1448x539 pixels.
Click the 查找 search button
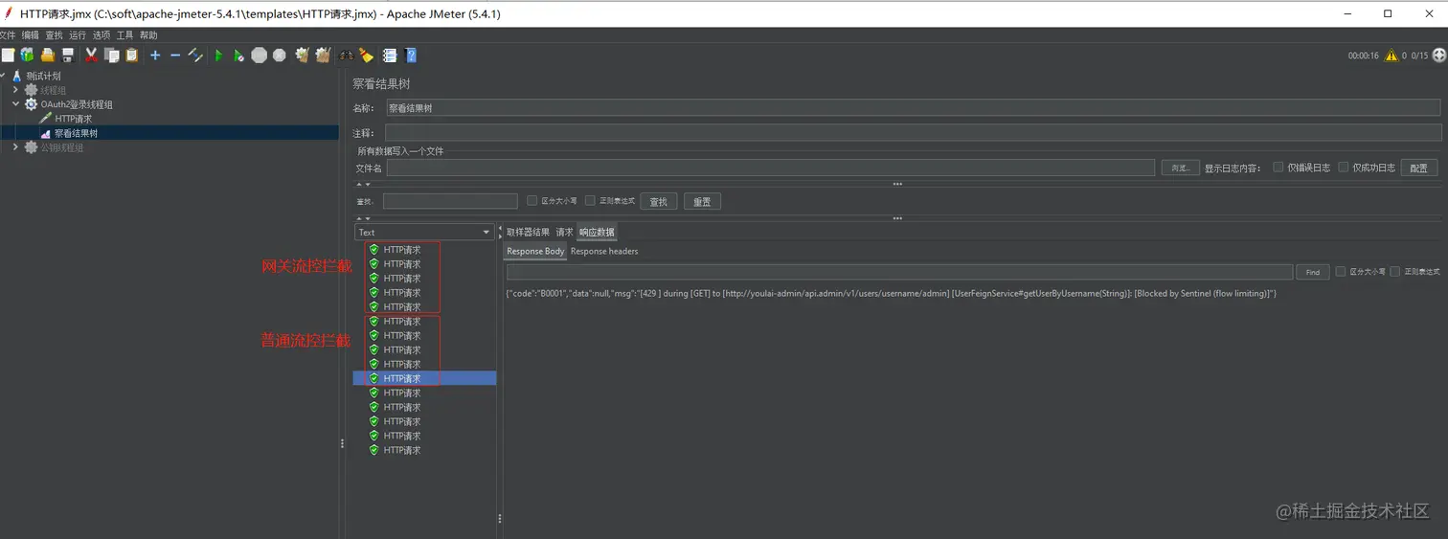(x=659, y=201)
